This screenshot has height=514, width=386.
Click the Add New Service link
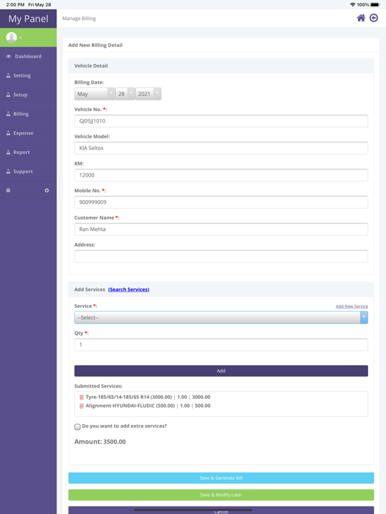pyautogui.click(x=352, y=306)
